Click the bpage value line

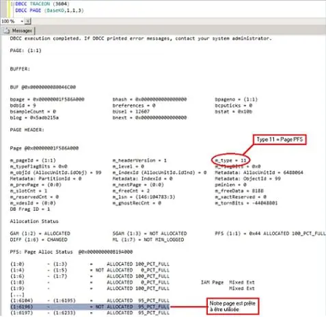[47, 99]
